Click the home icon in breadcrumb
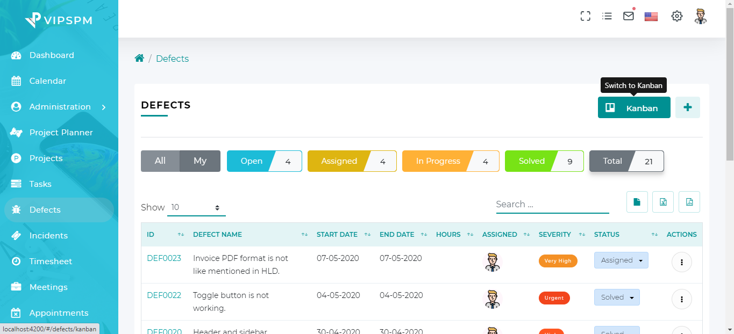Screen dimensions: 734x334 pos(139,59)
